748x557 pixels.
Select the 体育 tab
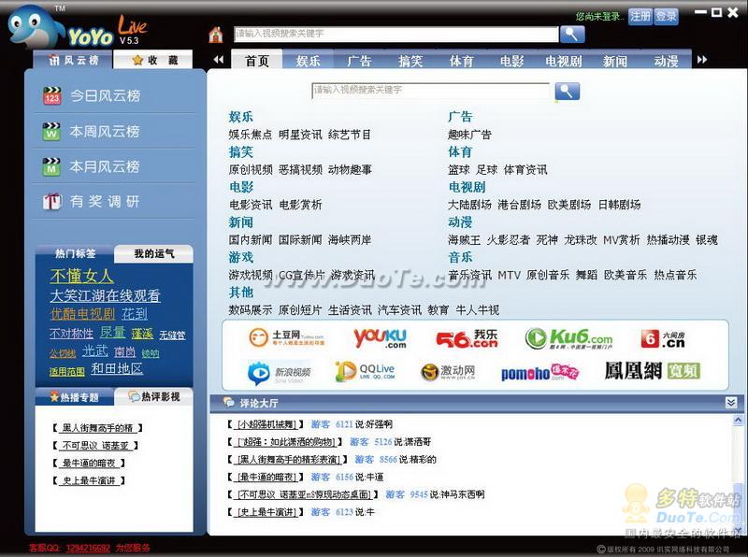(461, 61)
